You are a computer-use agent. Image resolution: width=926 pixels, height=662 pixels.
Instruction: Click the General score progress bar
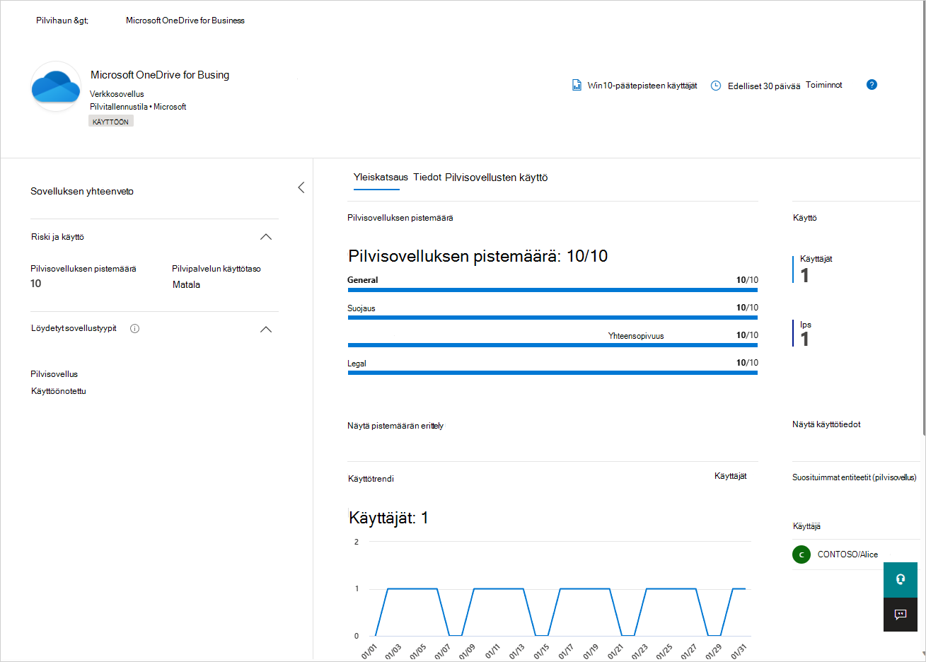pyautogui.click(x=552, y=290)
